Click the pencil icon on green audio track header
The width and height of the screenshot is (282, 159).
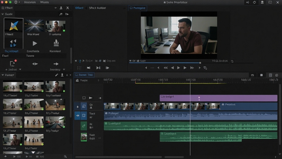(84, 126)
